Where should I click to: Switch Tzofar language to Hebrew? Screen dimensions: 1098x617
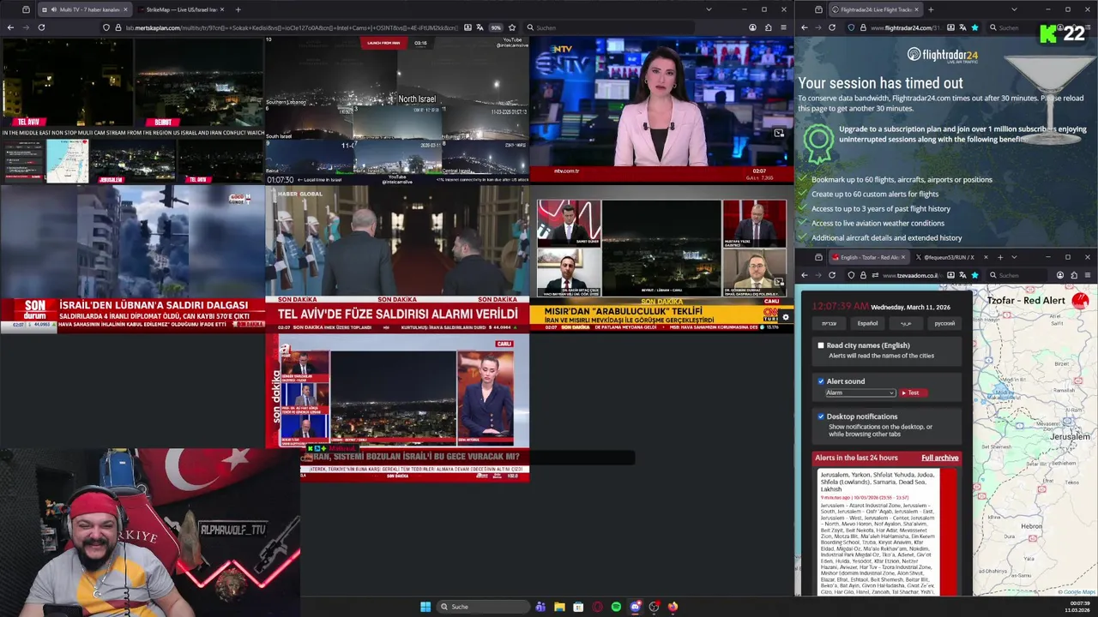829,323
